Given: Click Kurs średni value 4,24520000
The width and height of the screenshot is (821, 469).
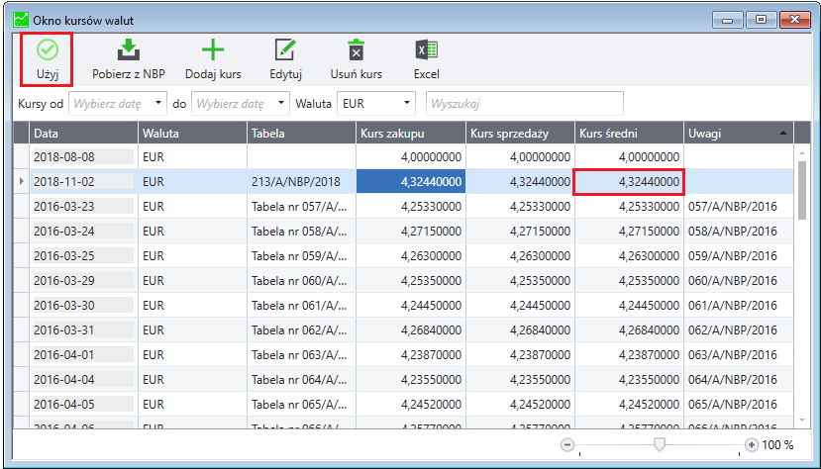Looking at the screenshot, I should [x=629, y=404].
